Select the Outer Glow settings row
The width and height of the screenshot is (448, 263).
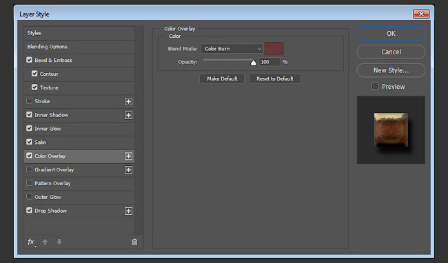pyautogui.click(x=79, y=198)
